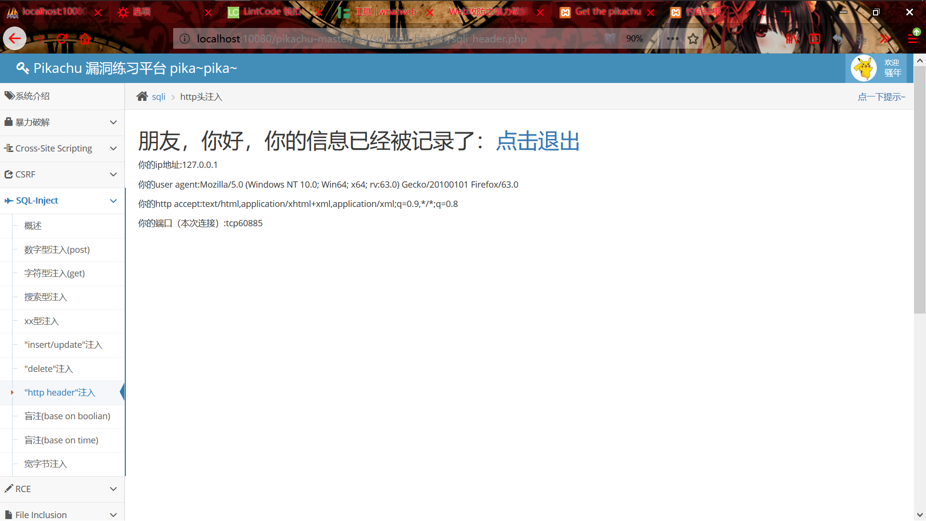Bookmark this page with star icon
926x521 pixels.
click(x=693, y=39)
